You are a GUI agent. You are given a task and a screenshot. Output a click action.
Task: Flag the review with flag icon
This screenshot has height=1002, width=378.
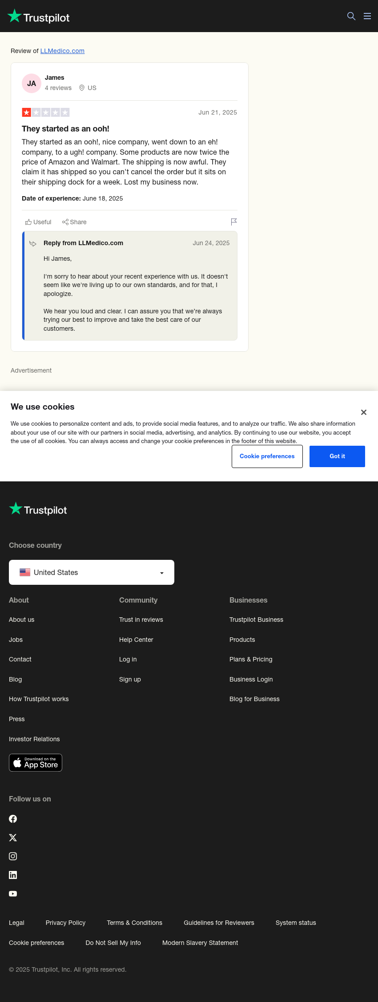(x=234, y=222)
